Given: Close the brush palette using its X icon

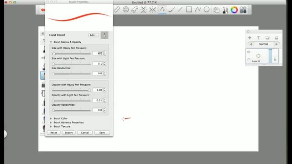Looking at the screenshot, I should click(42, 34).
